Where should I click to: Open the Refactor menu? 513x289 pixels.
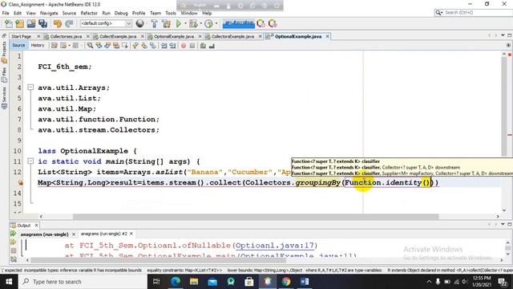89,13
